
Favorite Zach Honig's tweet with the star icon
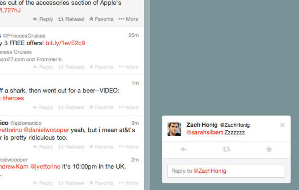[x=269, y=149]
